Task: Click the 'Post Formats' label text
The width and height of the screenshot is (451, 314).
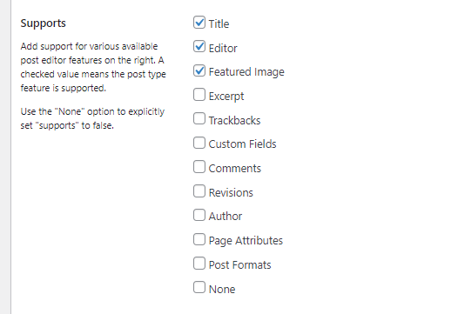Action: [x=239, y=265]
